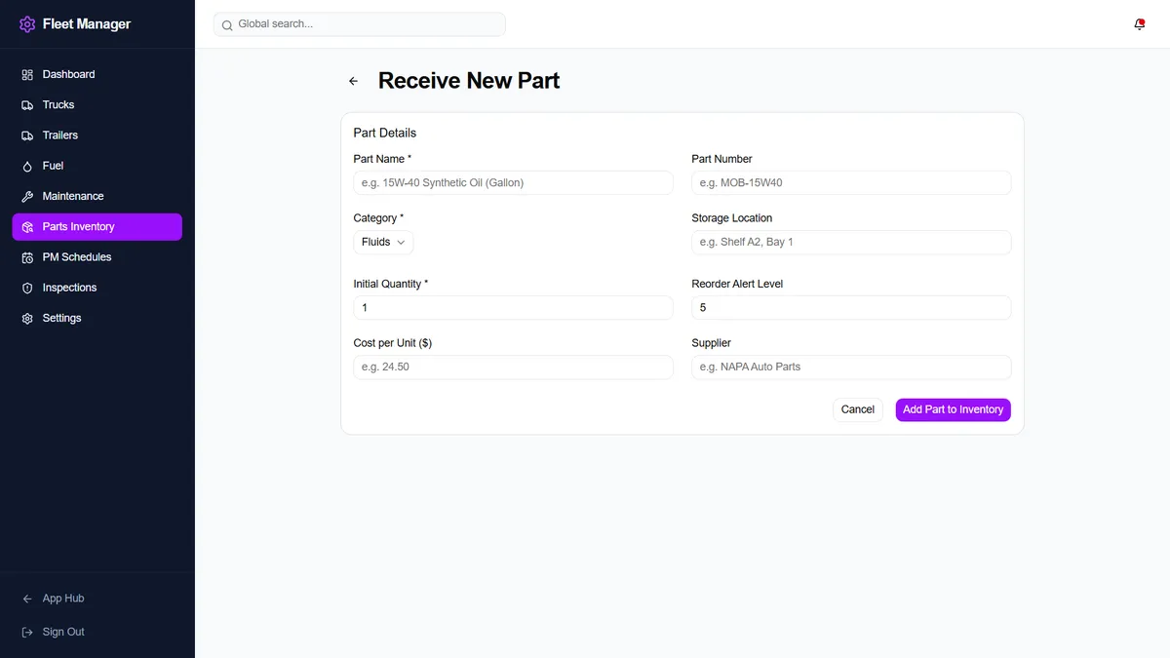Click the Inspections shield icon
This screenshot has width=1170, height=658.
[27, 288]
